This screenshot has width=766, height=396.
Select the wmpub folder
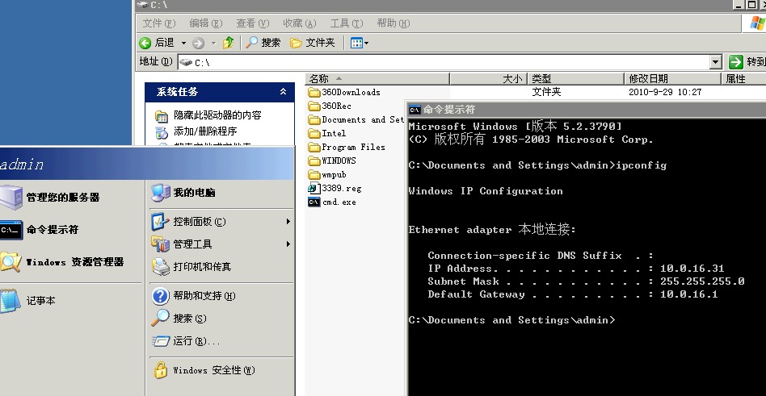(x=327, y=174)
